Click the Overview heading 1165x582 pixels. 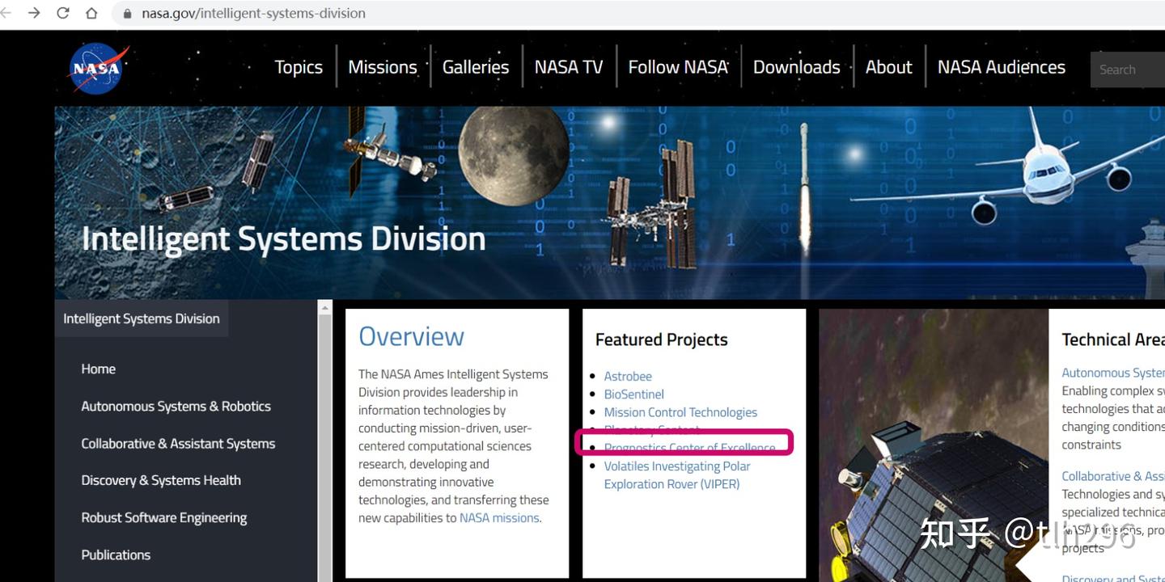click(412, 336)
